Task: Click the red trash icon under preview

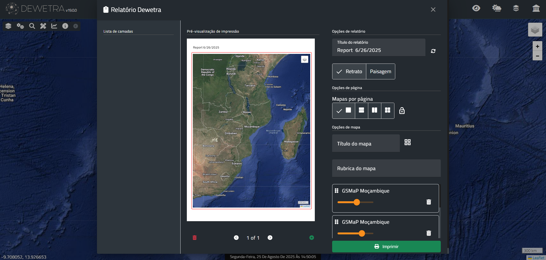Action: [195, 238]
